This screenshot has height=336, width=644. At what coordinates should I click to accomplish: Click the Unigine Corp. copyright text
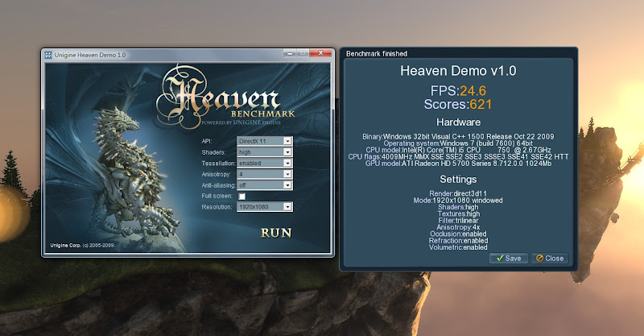(x=82, y=246)
